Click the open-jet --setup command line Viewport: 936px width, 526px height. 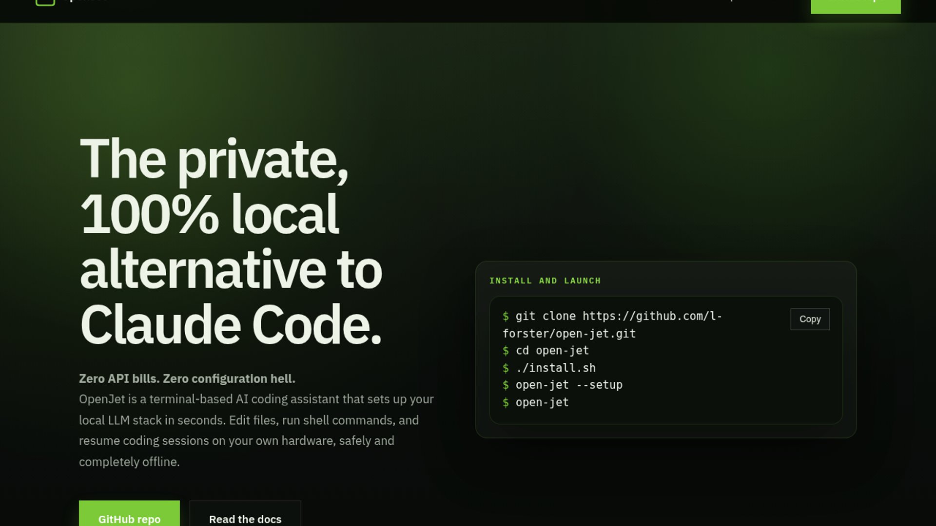tap(568, 385)
